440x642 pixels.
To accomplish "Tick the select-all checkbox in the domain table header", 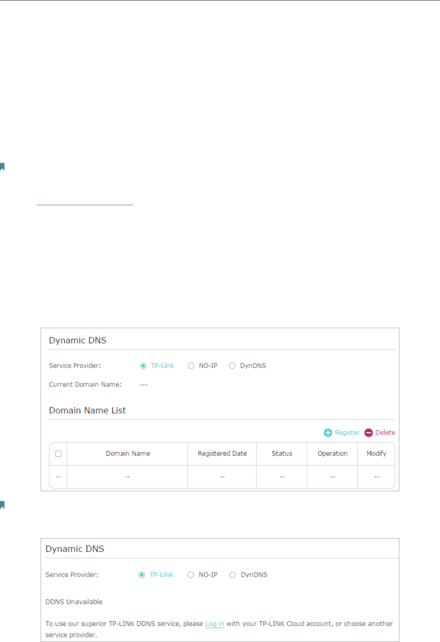I will pyautogui.click(x=58, y=454).
